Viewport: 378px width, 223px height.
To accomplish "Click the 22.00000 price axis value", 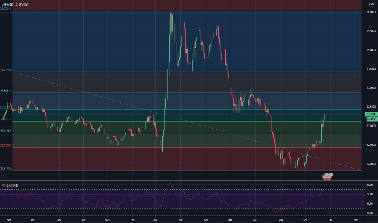I will 372,164.
